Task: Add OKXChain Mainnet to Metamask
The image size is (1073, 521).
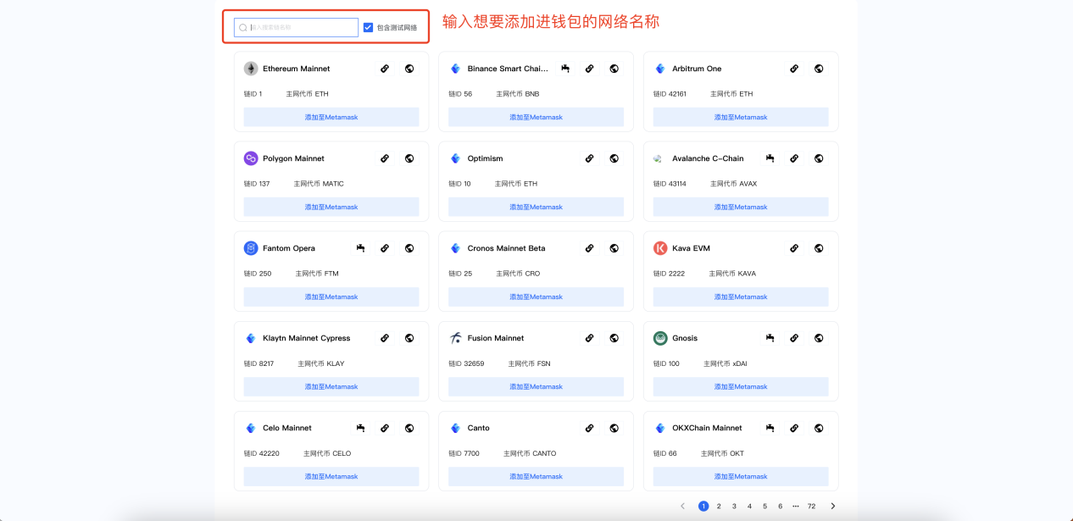Action: pyautogui.click(x=741, y=476)
